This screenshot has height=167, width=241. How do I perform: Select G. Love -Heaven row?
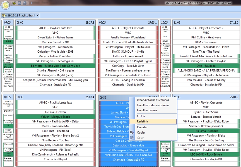[55, 112]
